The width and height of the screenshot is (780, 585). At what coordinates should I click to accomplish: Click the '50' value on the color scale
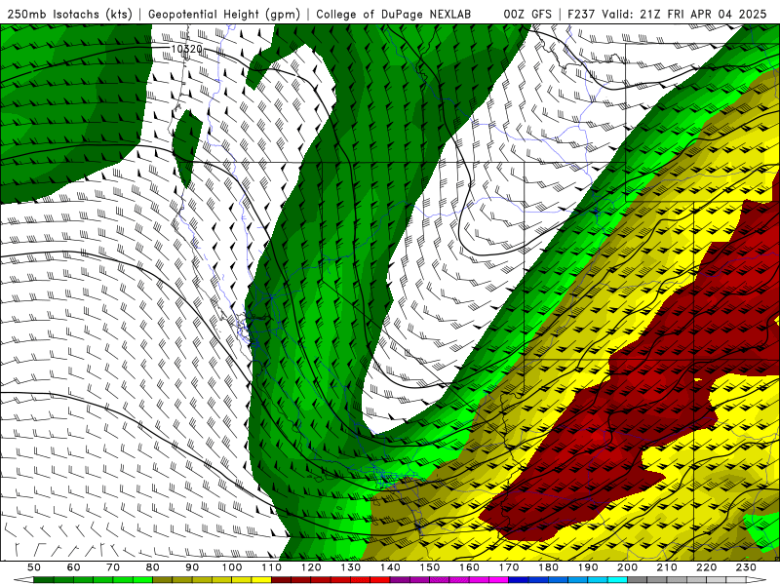[34, 567]
